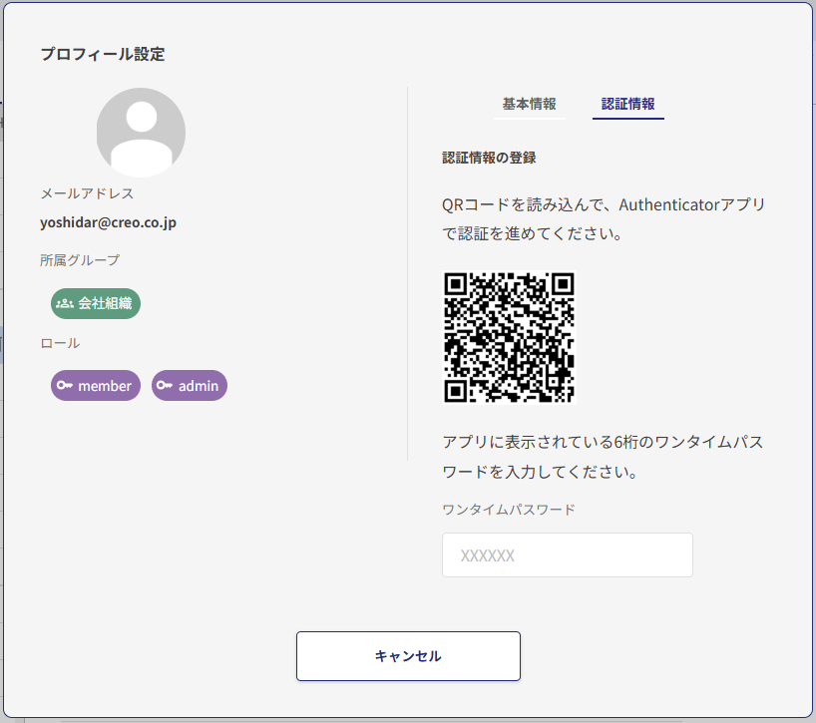
Task: Click the プロフィール設定 dialog title
Action: coord(102,54)
